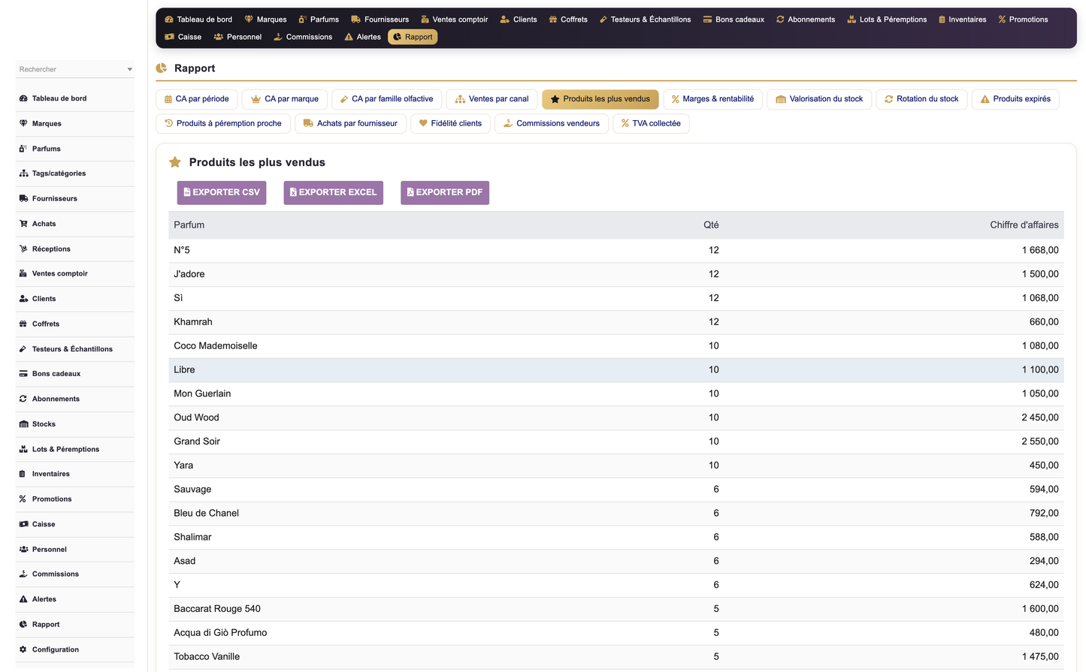Switch to the Achats par fournisseur report
The image size is (1086, 672).
[350, 123]
